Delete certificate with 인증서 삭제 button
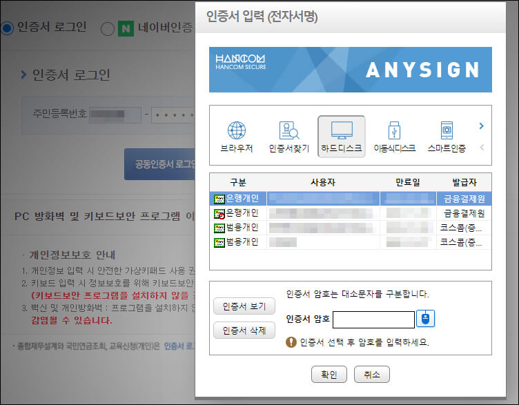Viewport: 519px width, 405px height. point(244,330)
